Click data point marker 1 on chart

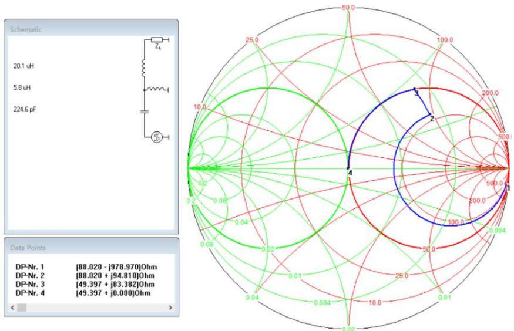point(508,188)
